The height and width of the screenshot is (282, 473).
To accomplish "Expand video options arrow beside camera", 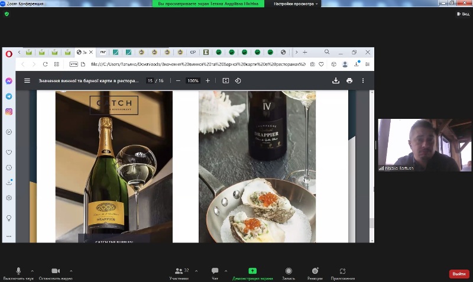I will 71,271.
